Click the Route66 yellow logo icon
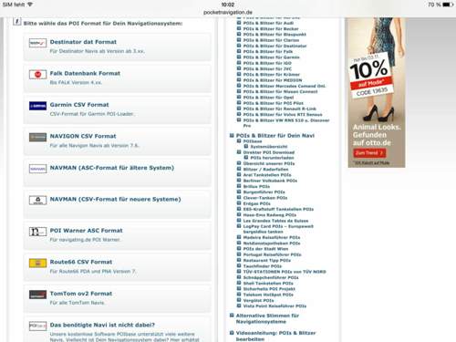The height and width of the screenshot is (342, 456). click(37, 263)
